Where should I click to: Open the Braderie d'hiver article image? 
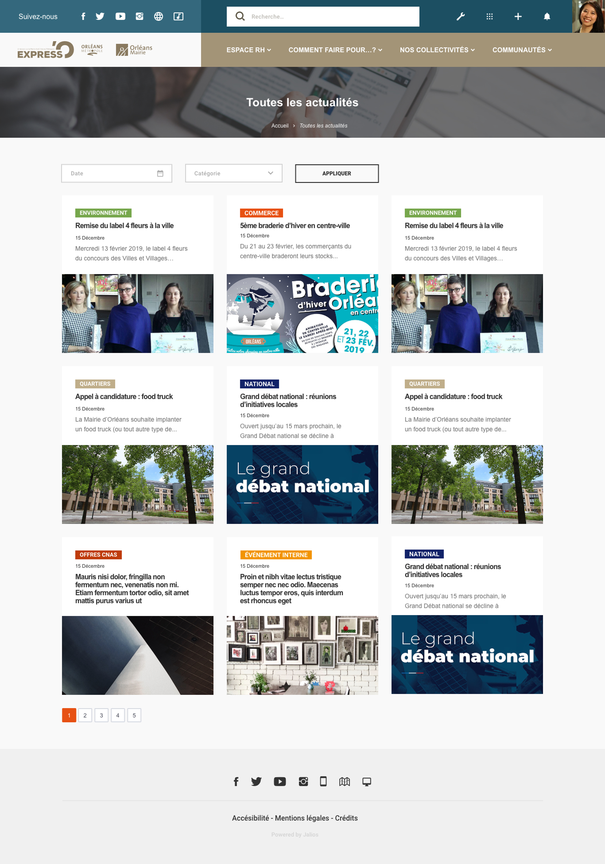[302, 314]
